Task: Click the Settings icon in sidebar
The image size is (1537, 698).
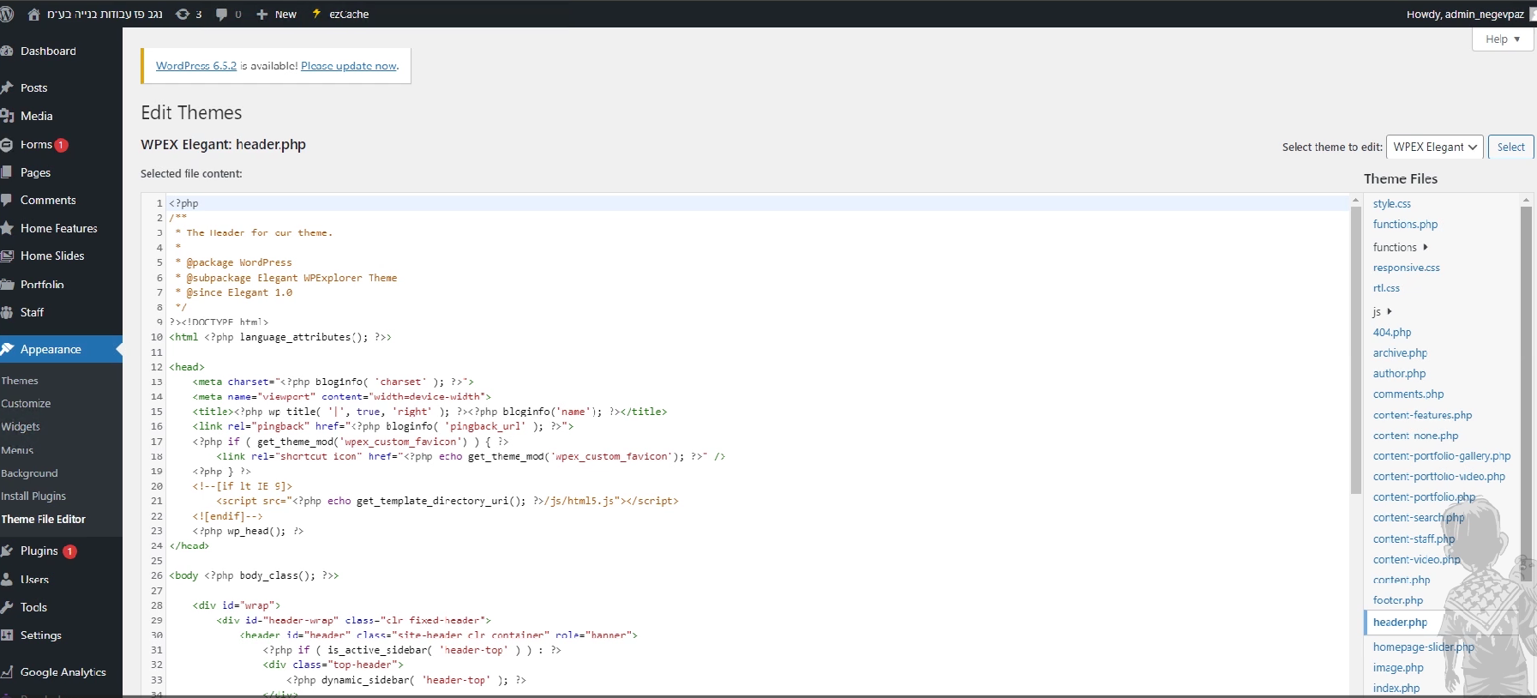Action: (8, 635)
